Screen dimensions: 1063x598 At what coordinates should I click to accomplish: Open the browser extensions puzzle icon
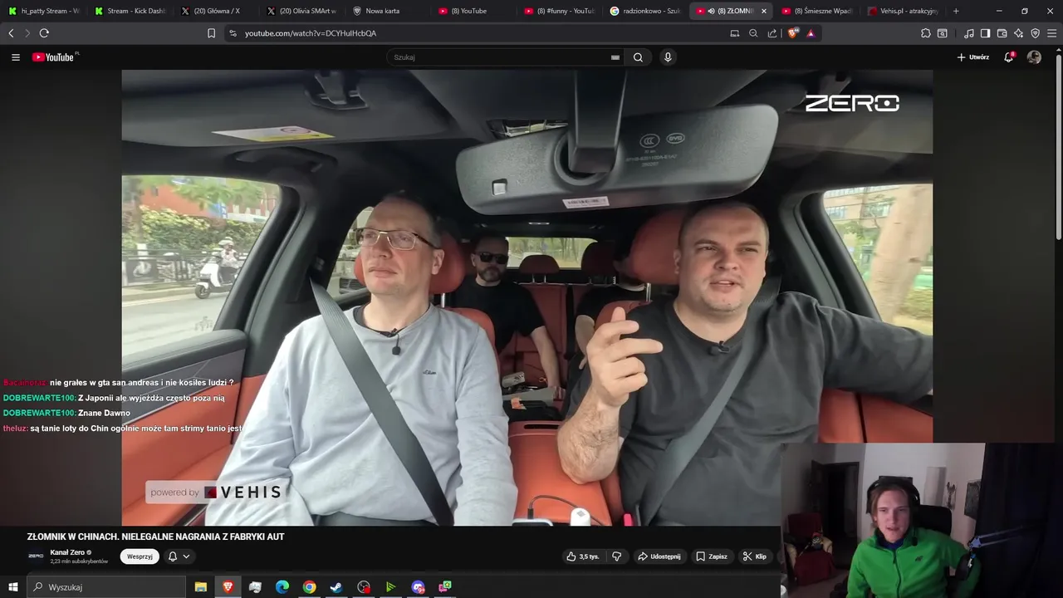[x=926, y=33]
